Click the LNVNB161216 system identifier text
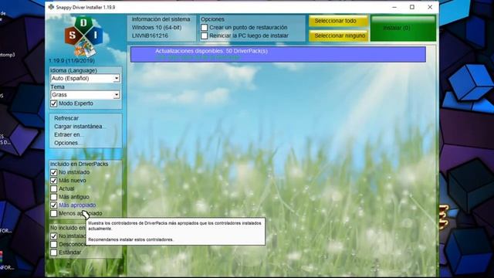 pyautogui.click(x=150, y=36)
